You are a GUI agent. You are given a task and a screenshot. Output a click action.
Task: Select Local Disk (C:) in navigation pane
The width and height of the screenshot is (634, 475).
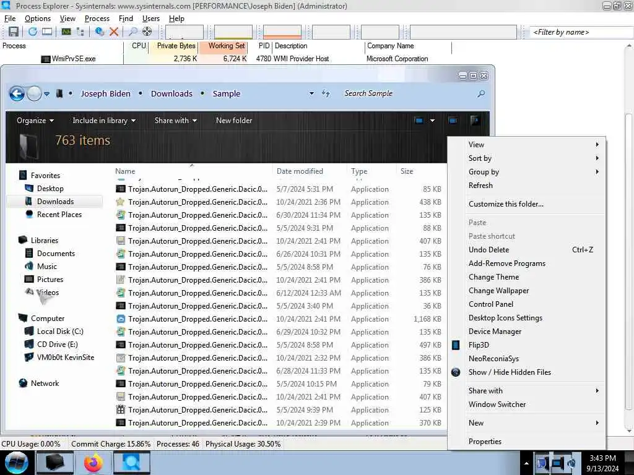click(x=60, y=332)
